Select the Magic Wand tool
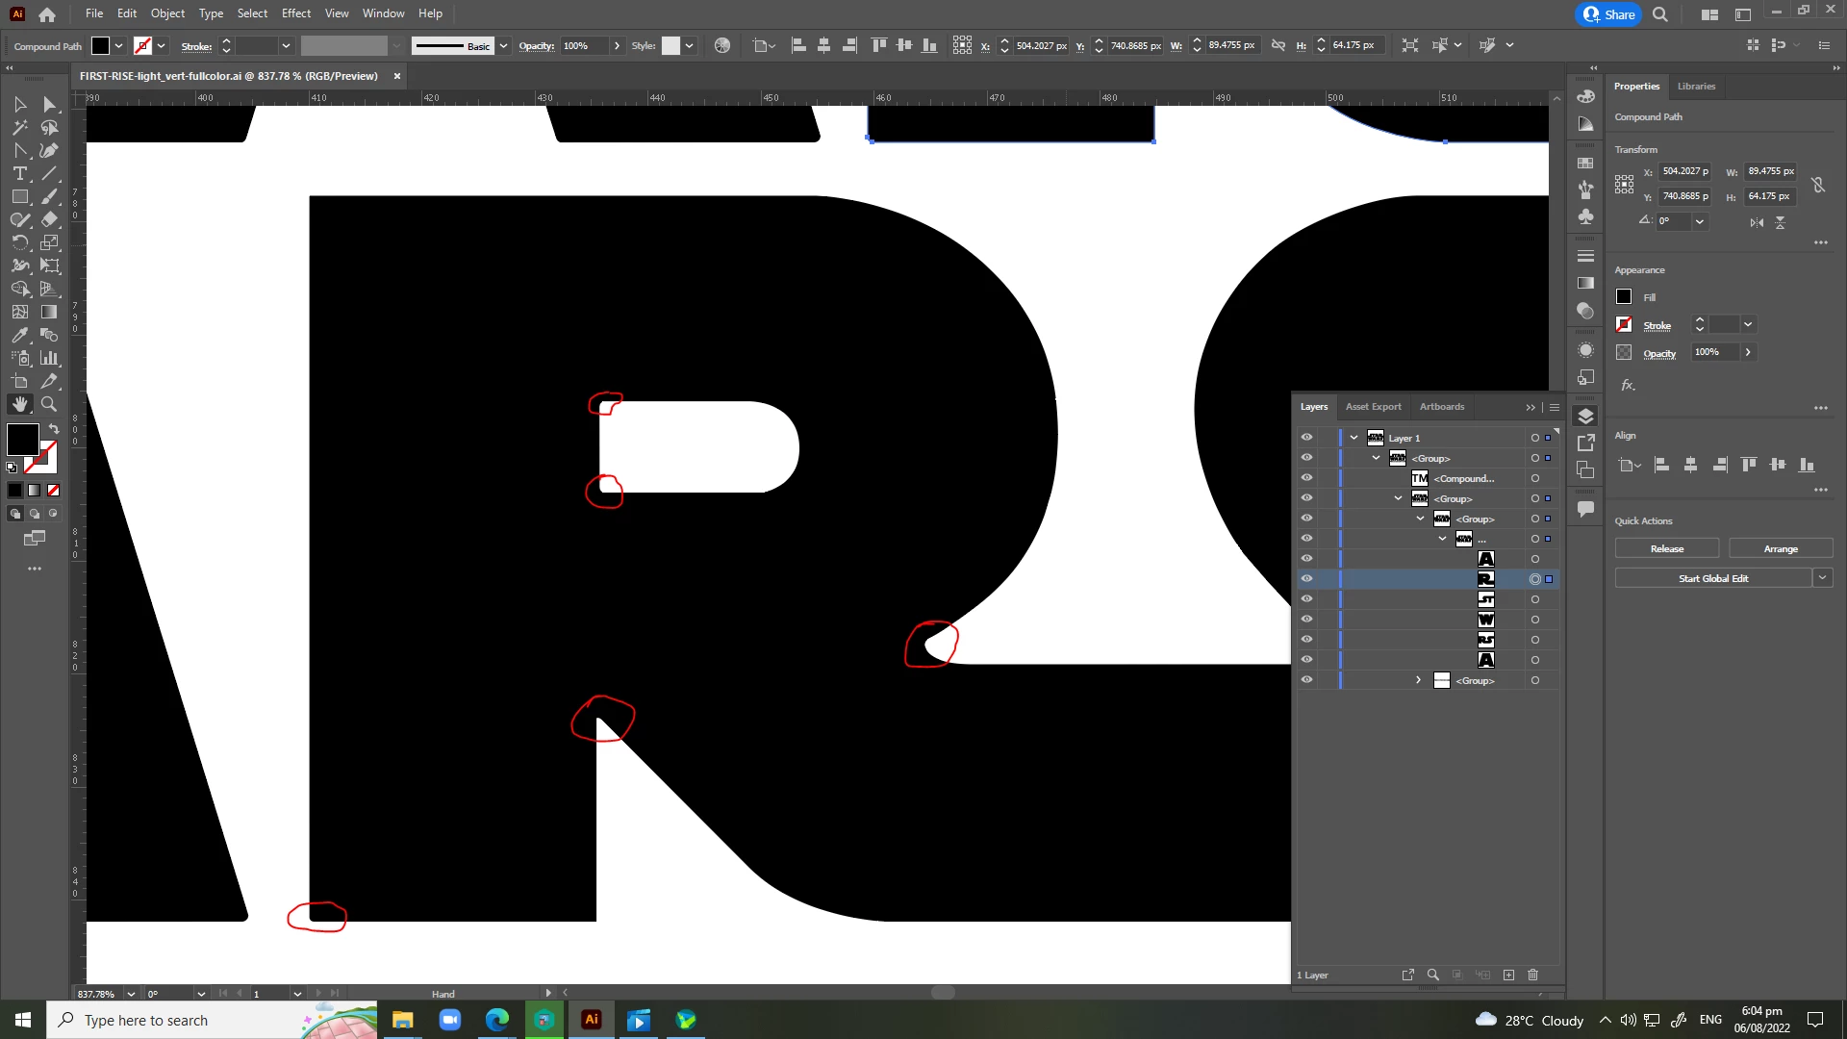 19,127
